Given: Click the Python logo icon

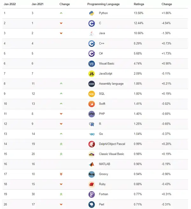Looking at the screenshot, I should [92, 13].
